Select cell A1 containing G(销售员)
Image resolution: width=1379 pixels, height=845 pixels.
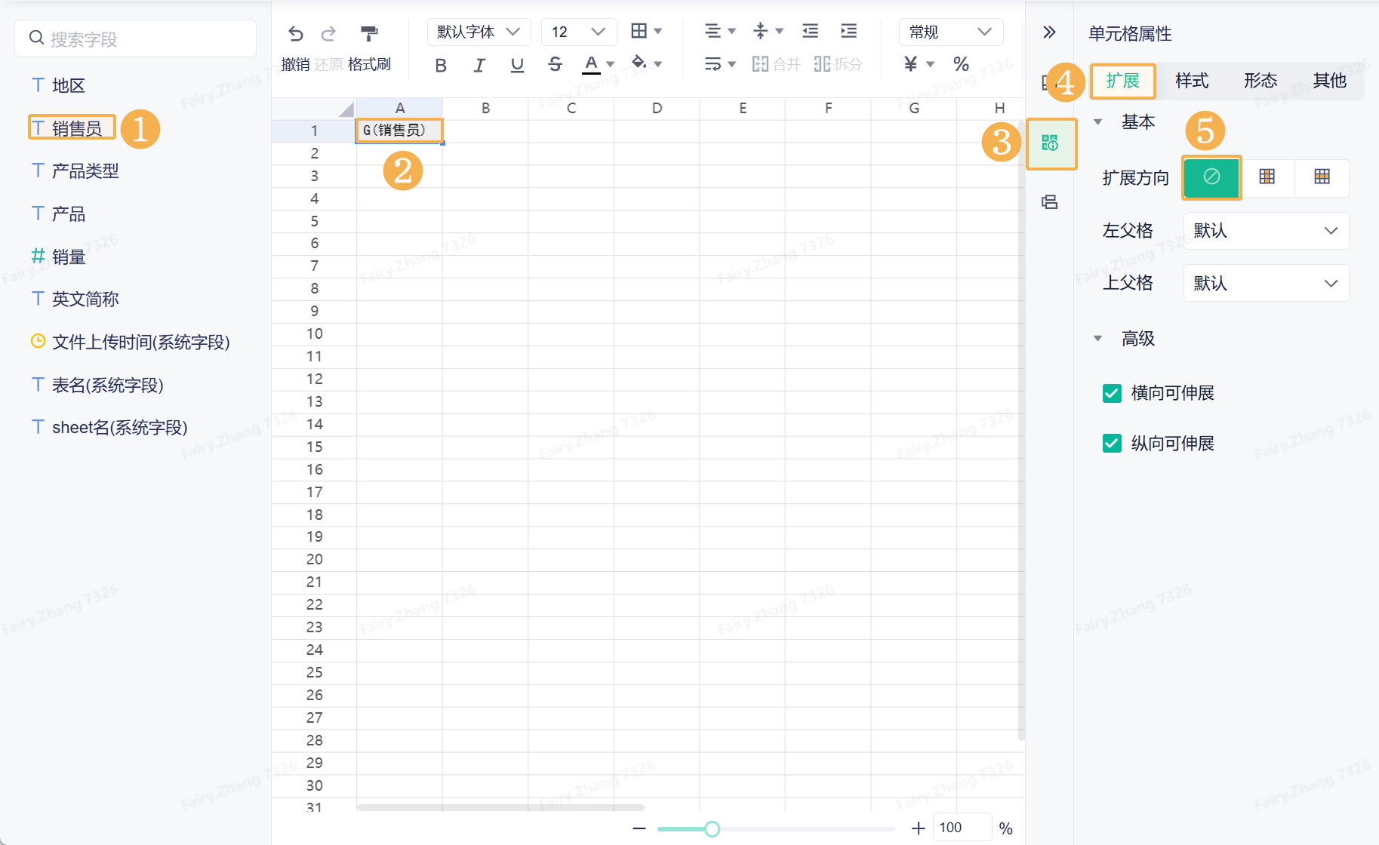[x=399, y=131]
